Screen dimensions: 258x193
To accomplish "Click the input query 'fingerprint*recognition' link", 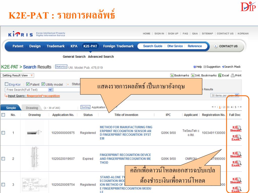I will pyautogui.click(x=43, y=96).
